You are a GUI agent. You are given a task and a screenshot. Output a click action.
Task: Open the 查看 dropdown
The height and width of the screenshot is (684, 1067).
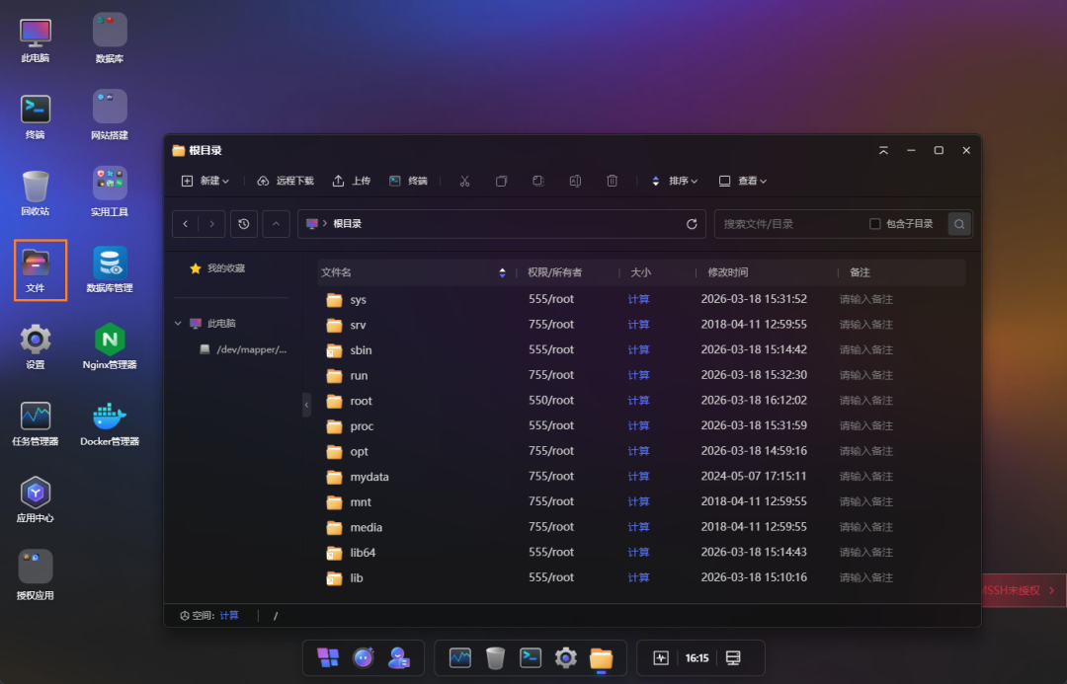point(743,181)
